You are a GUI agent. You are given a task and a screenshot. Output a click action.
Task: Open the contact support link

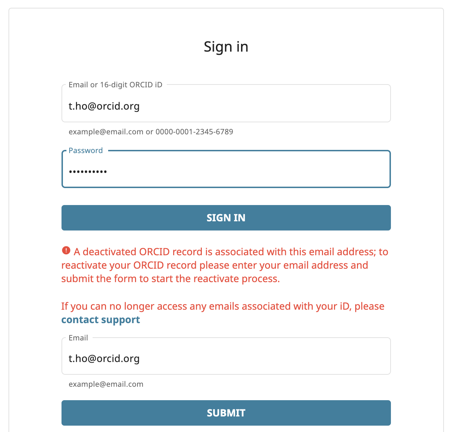(101, 320)
